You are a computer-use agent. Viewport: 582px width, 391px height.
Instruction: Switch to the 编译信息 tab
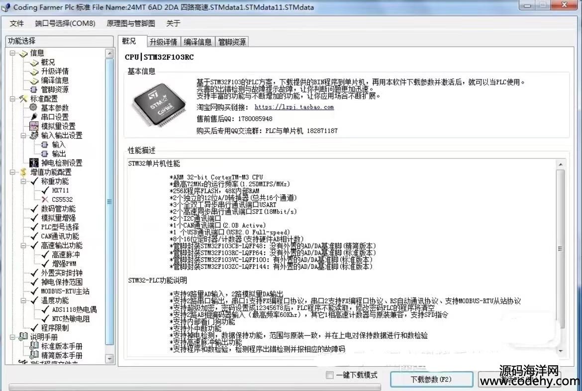pyautogui.click(x=197, y=42)
